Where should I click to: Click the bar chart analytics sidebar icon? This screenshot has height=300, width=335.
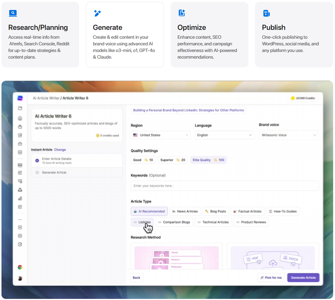click(x=20, y=198)
